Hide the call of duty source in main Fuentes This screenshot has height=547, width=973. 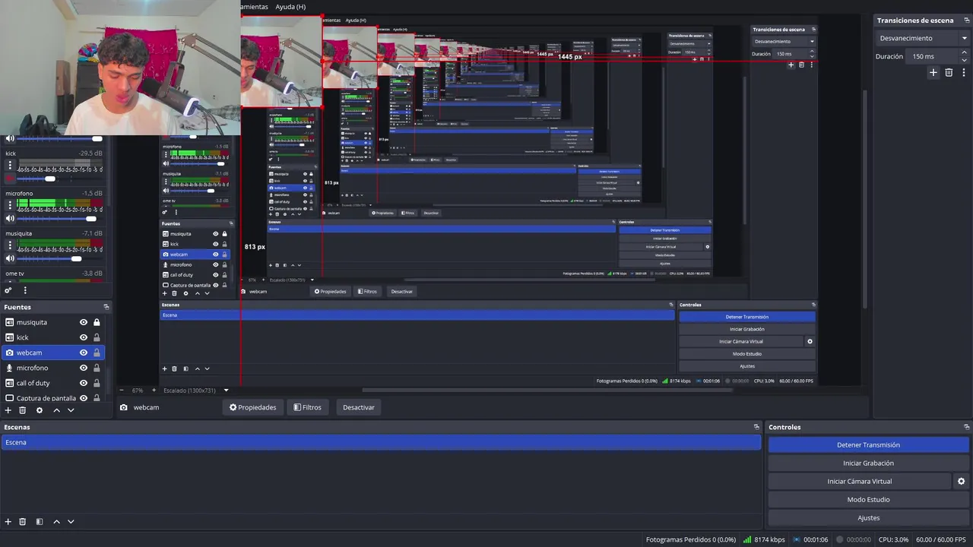point(84,383)
